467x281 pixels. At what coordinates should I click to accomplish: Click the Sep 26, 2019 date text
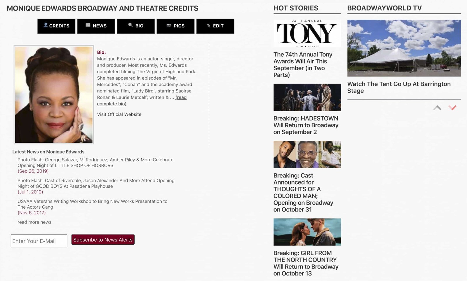pyautogui.click(x=33, y=171)
